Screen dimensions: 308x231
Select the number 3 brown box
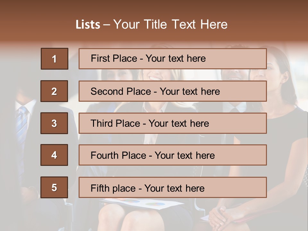coord(54,123)
